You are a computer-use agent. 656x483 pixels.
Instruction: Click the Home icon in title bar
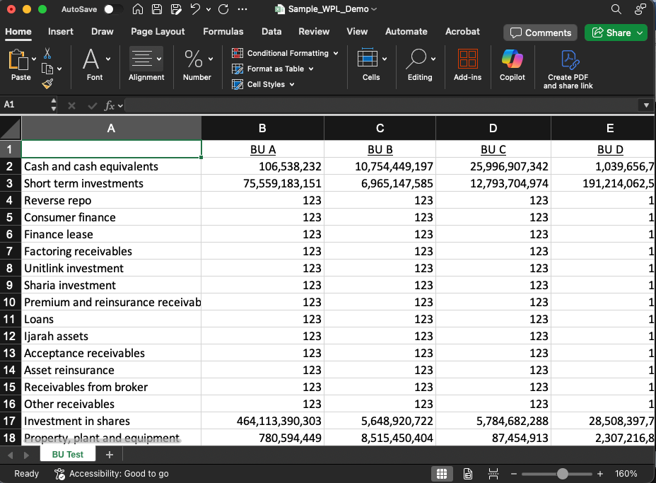tap(139, 10)
